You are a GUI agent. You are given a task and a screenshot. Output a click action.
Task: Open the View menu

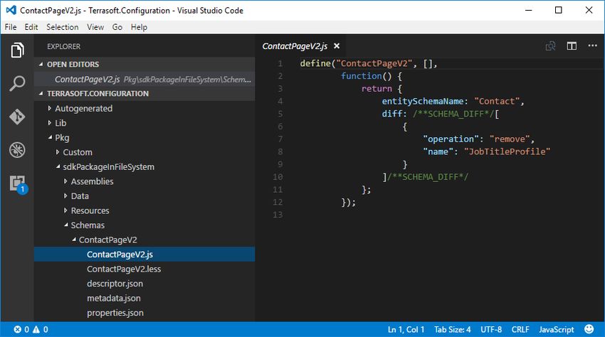point(95,27)
